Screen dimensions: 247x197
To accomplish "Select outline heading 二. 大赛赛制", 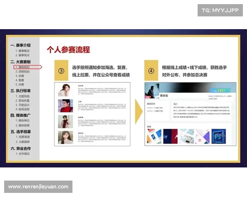I will coord(21,62).
